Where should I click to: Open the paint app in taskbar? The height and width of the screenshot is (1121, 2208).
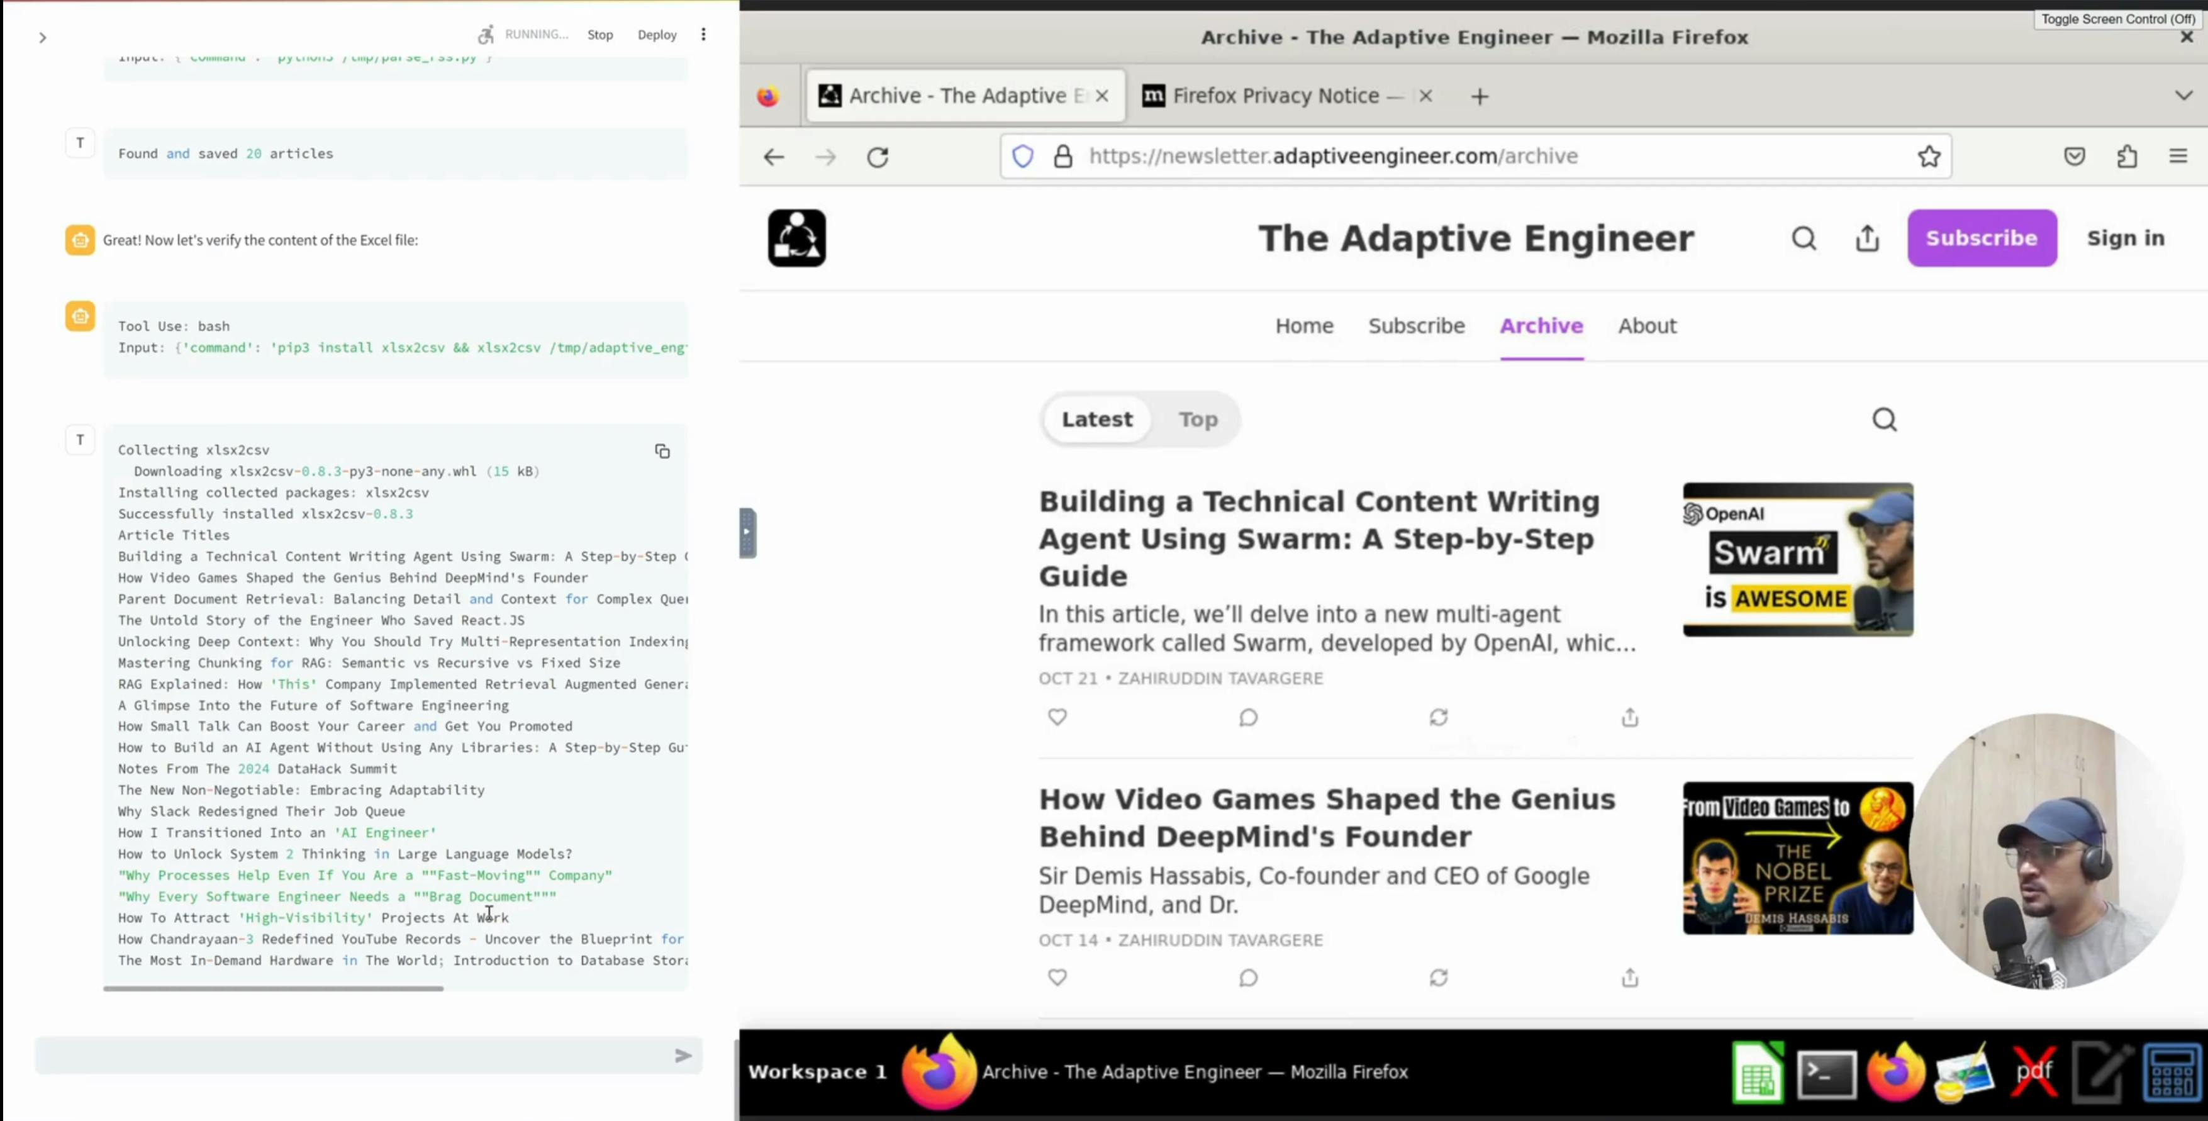(x=1964, y=1072)
